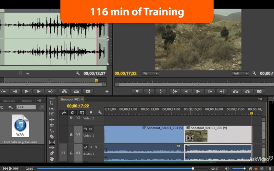Image resolution: width=274 pixels, height=171 pixels.
Task: Export frame from the Source monitor
Action: [88, 91]
